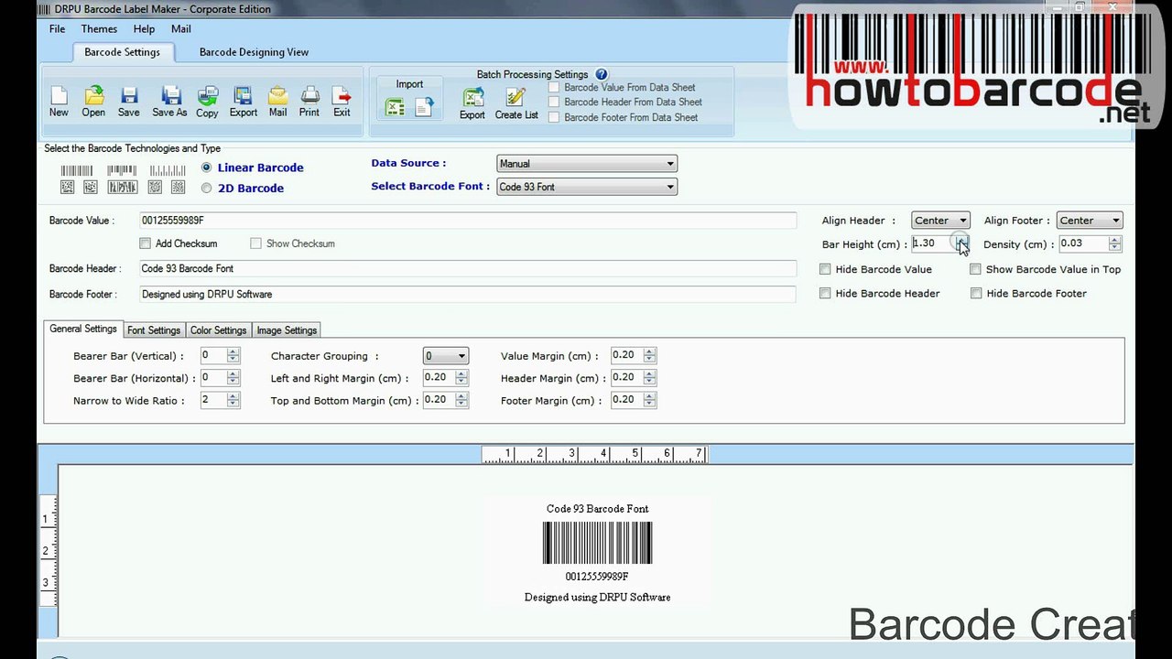Click the Bearer Bar (Vertical) value box

(x=213, y=355)
